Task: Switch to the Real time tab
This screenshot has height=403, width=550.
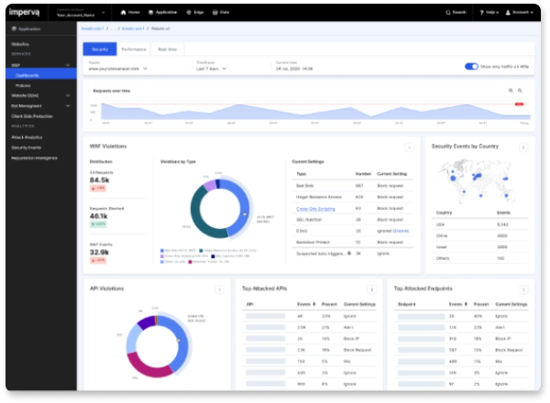Action: (168, 49)
